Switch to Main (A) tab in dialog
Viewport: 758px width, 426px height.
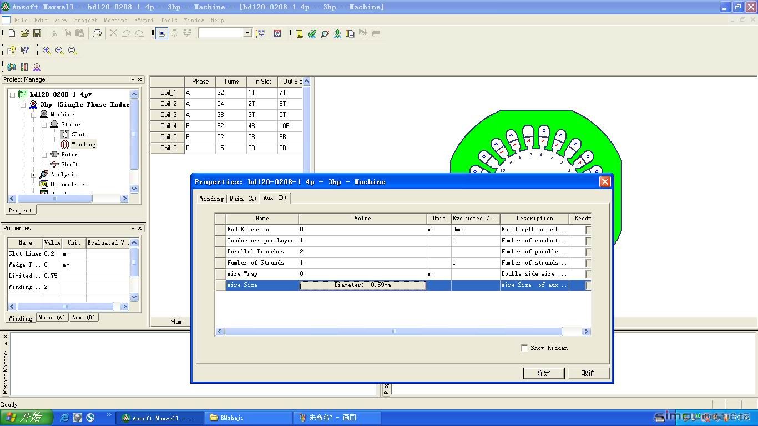(243, 199)
